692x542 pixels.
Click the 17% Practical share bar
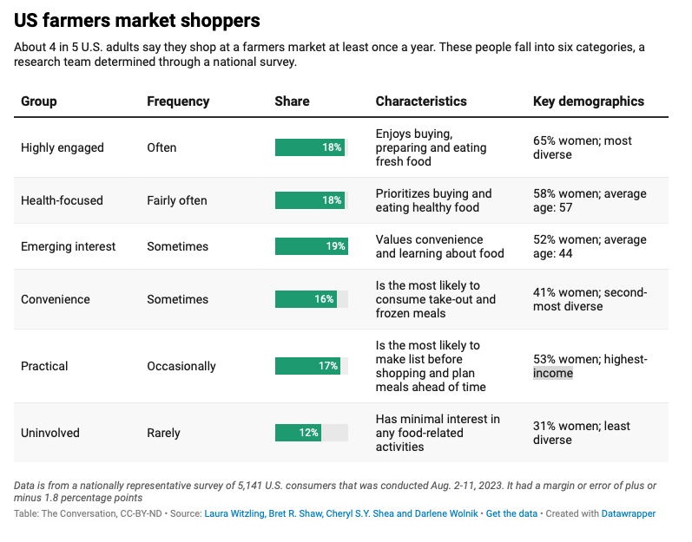coord(307,366)
